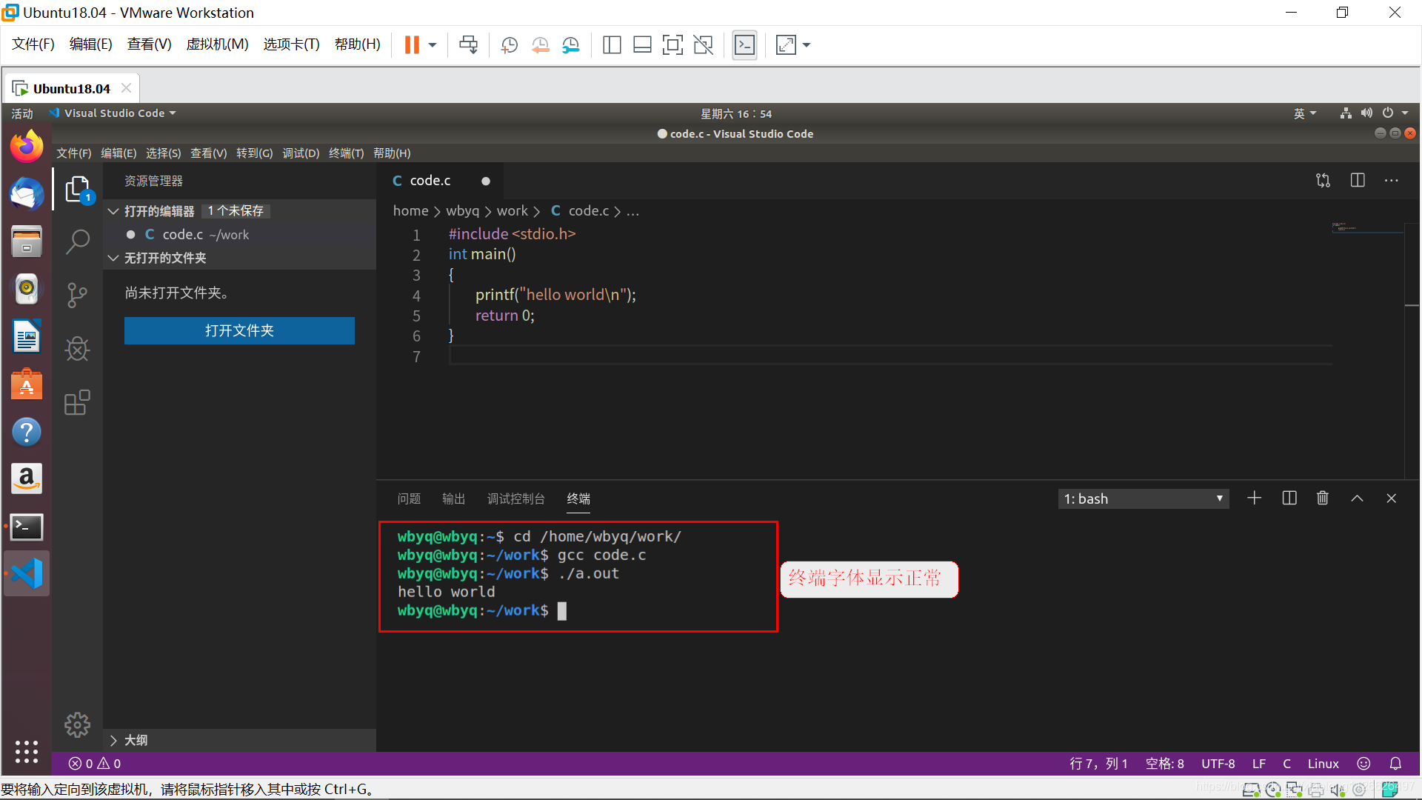Image resolution: width=1422 pixels, height=800 pixels.
Task: Open the Run and Debug view
Action: [77, 348]
